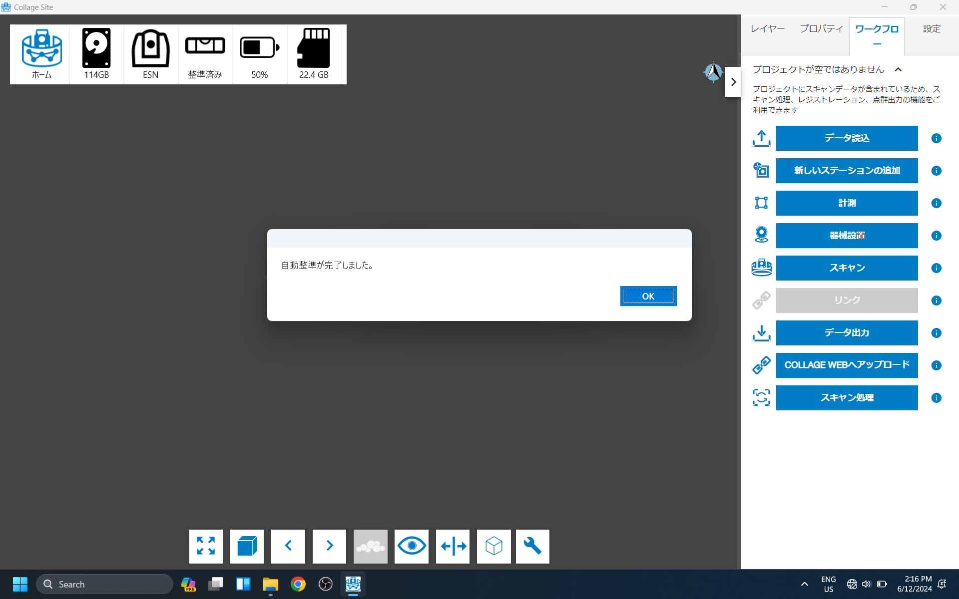959x599 pixels.
Task: Open the wrench tools icon
Action: tap(532, 546)
